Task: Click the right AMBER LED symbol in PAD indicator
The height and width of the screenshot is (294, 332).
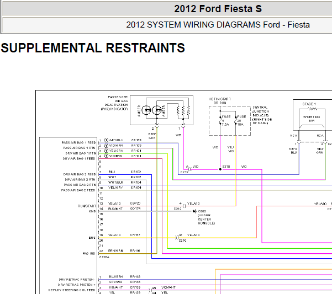Action: coord(157,110)
